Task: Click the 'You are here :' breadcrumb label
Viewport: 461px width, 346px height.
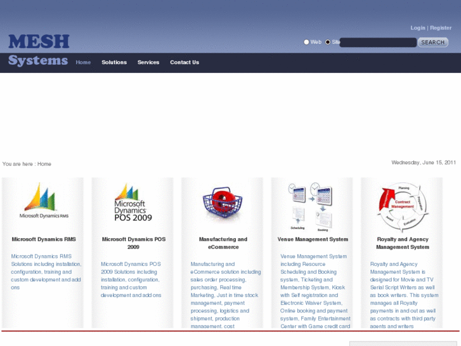Action: [19, 164]
